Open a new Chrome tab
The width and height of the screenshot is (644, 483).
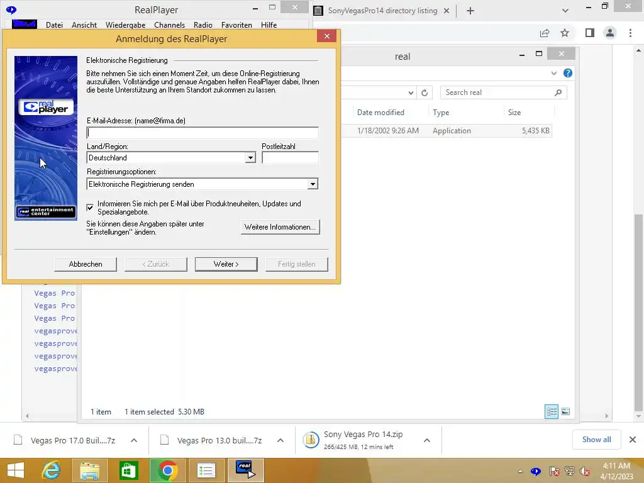(x=470, y=11)
